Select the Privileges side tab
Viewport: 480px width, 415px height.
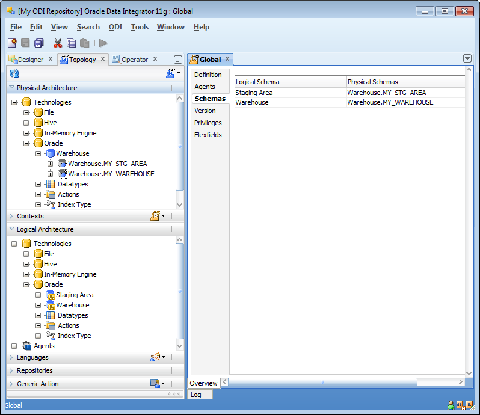208,123
